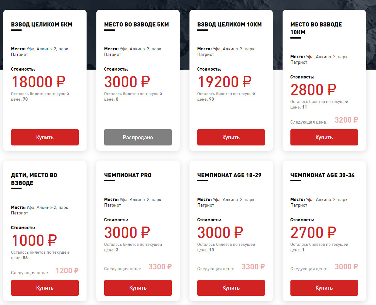Viewport: 376px width, 305px height.
Task: Buy the Взвод целиком 10км ticket
Action: tap(231, 137)
